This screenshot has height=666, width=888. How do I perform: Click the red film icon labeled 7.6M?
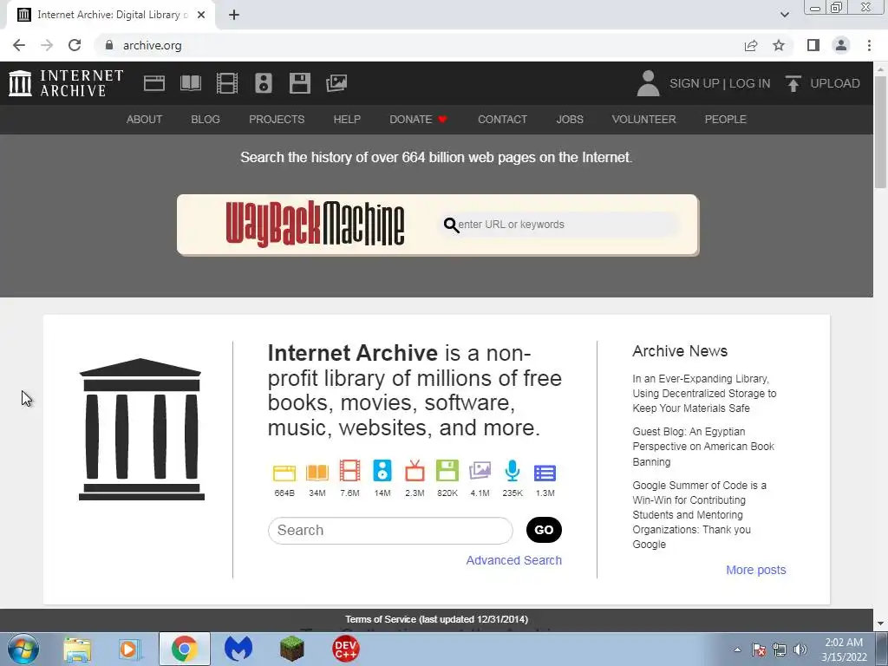350,471
